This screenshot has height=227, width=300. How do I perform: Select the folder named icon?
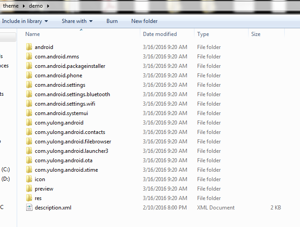click(40, 179)
